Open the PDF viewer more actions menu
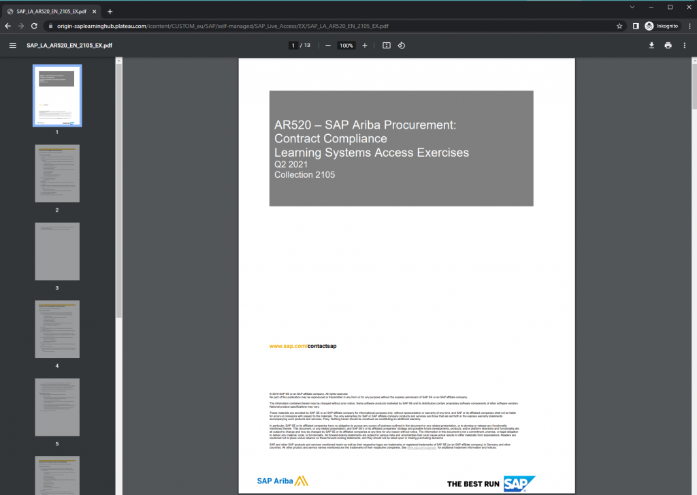The width and height of the screenshot is (697, 495). click(x=685, y=46)
